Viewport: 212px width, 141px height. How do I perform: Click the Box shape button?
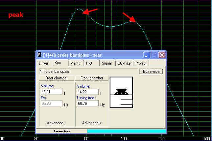(151, 71)
